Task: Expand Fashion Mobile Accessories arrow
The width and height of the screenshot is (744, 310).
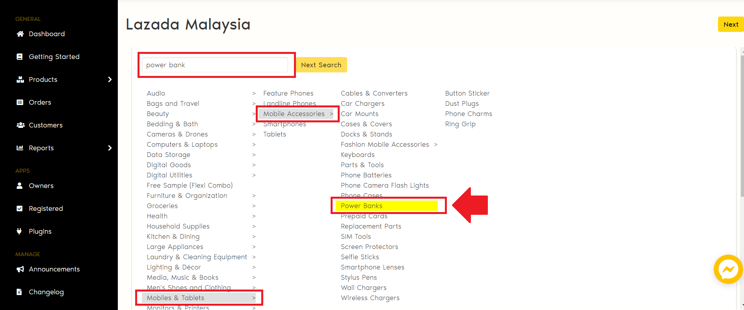Action: (x=436, y=144)
